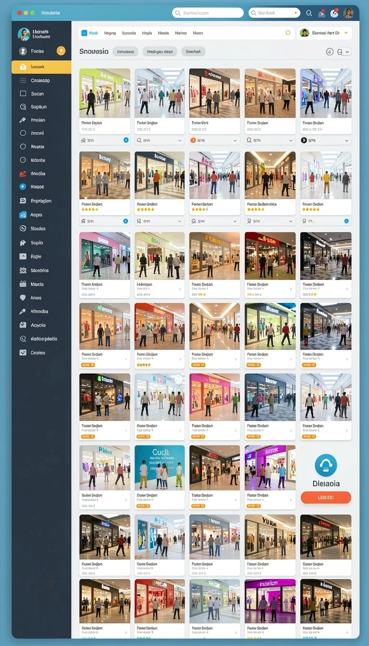Open dropdown under second card in top row

tap(160, 140)
